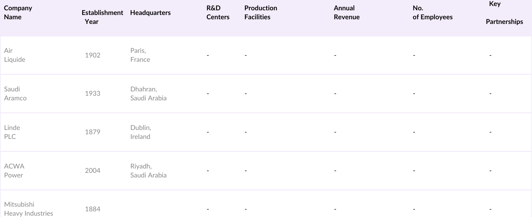Select the Production Facilities header
532x217 pixels.
pos(261,13)
